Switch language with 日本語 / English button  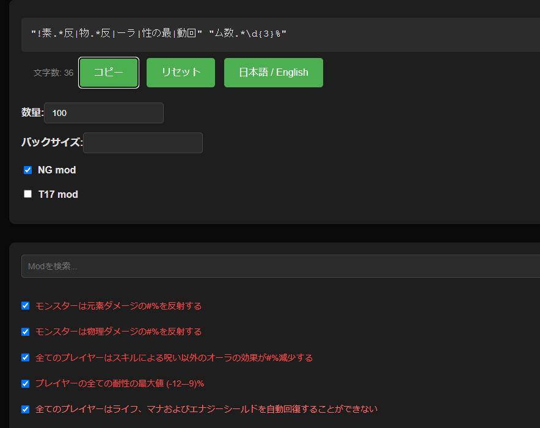click(x=273, y=72)
